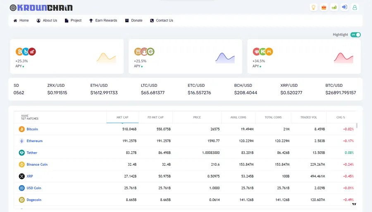Viewport: 372px width, 212px height.
Task: Sort by the PRICE column header
Action: pyautogui.click(x=197, y=117)
